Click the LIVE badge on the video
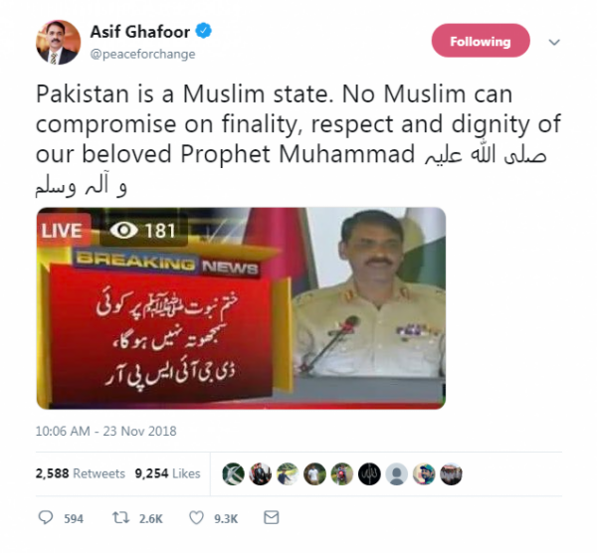 [64, 231]
